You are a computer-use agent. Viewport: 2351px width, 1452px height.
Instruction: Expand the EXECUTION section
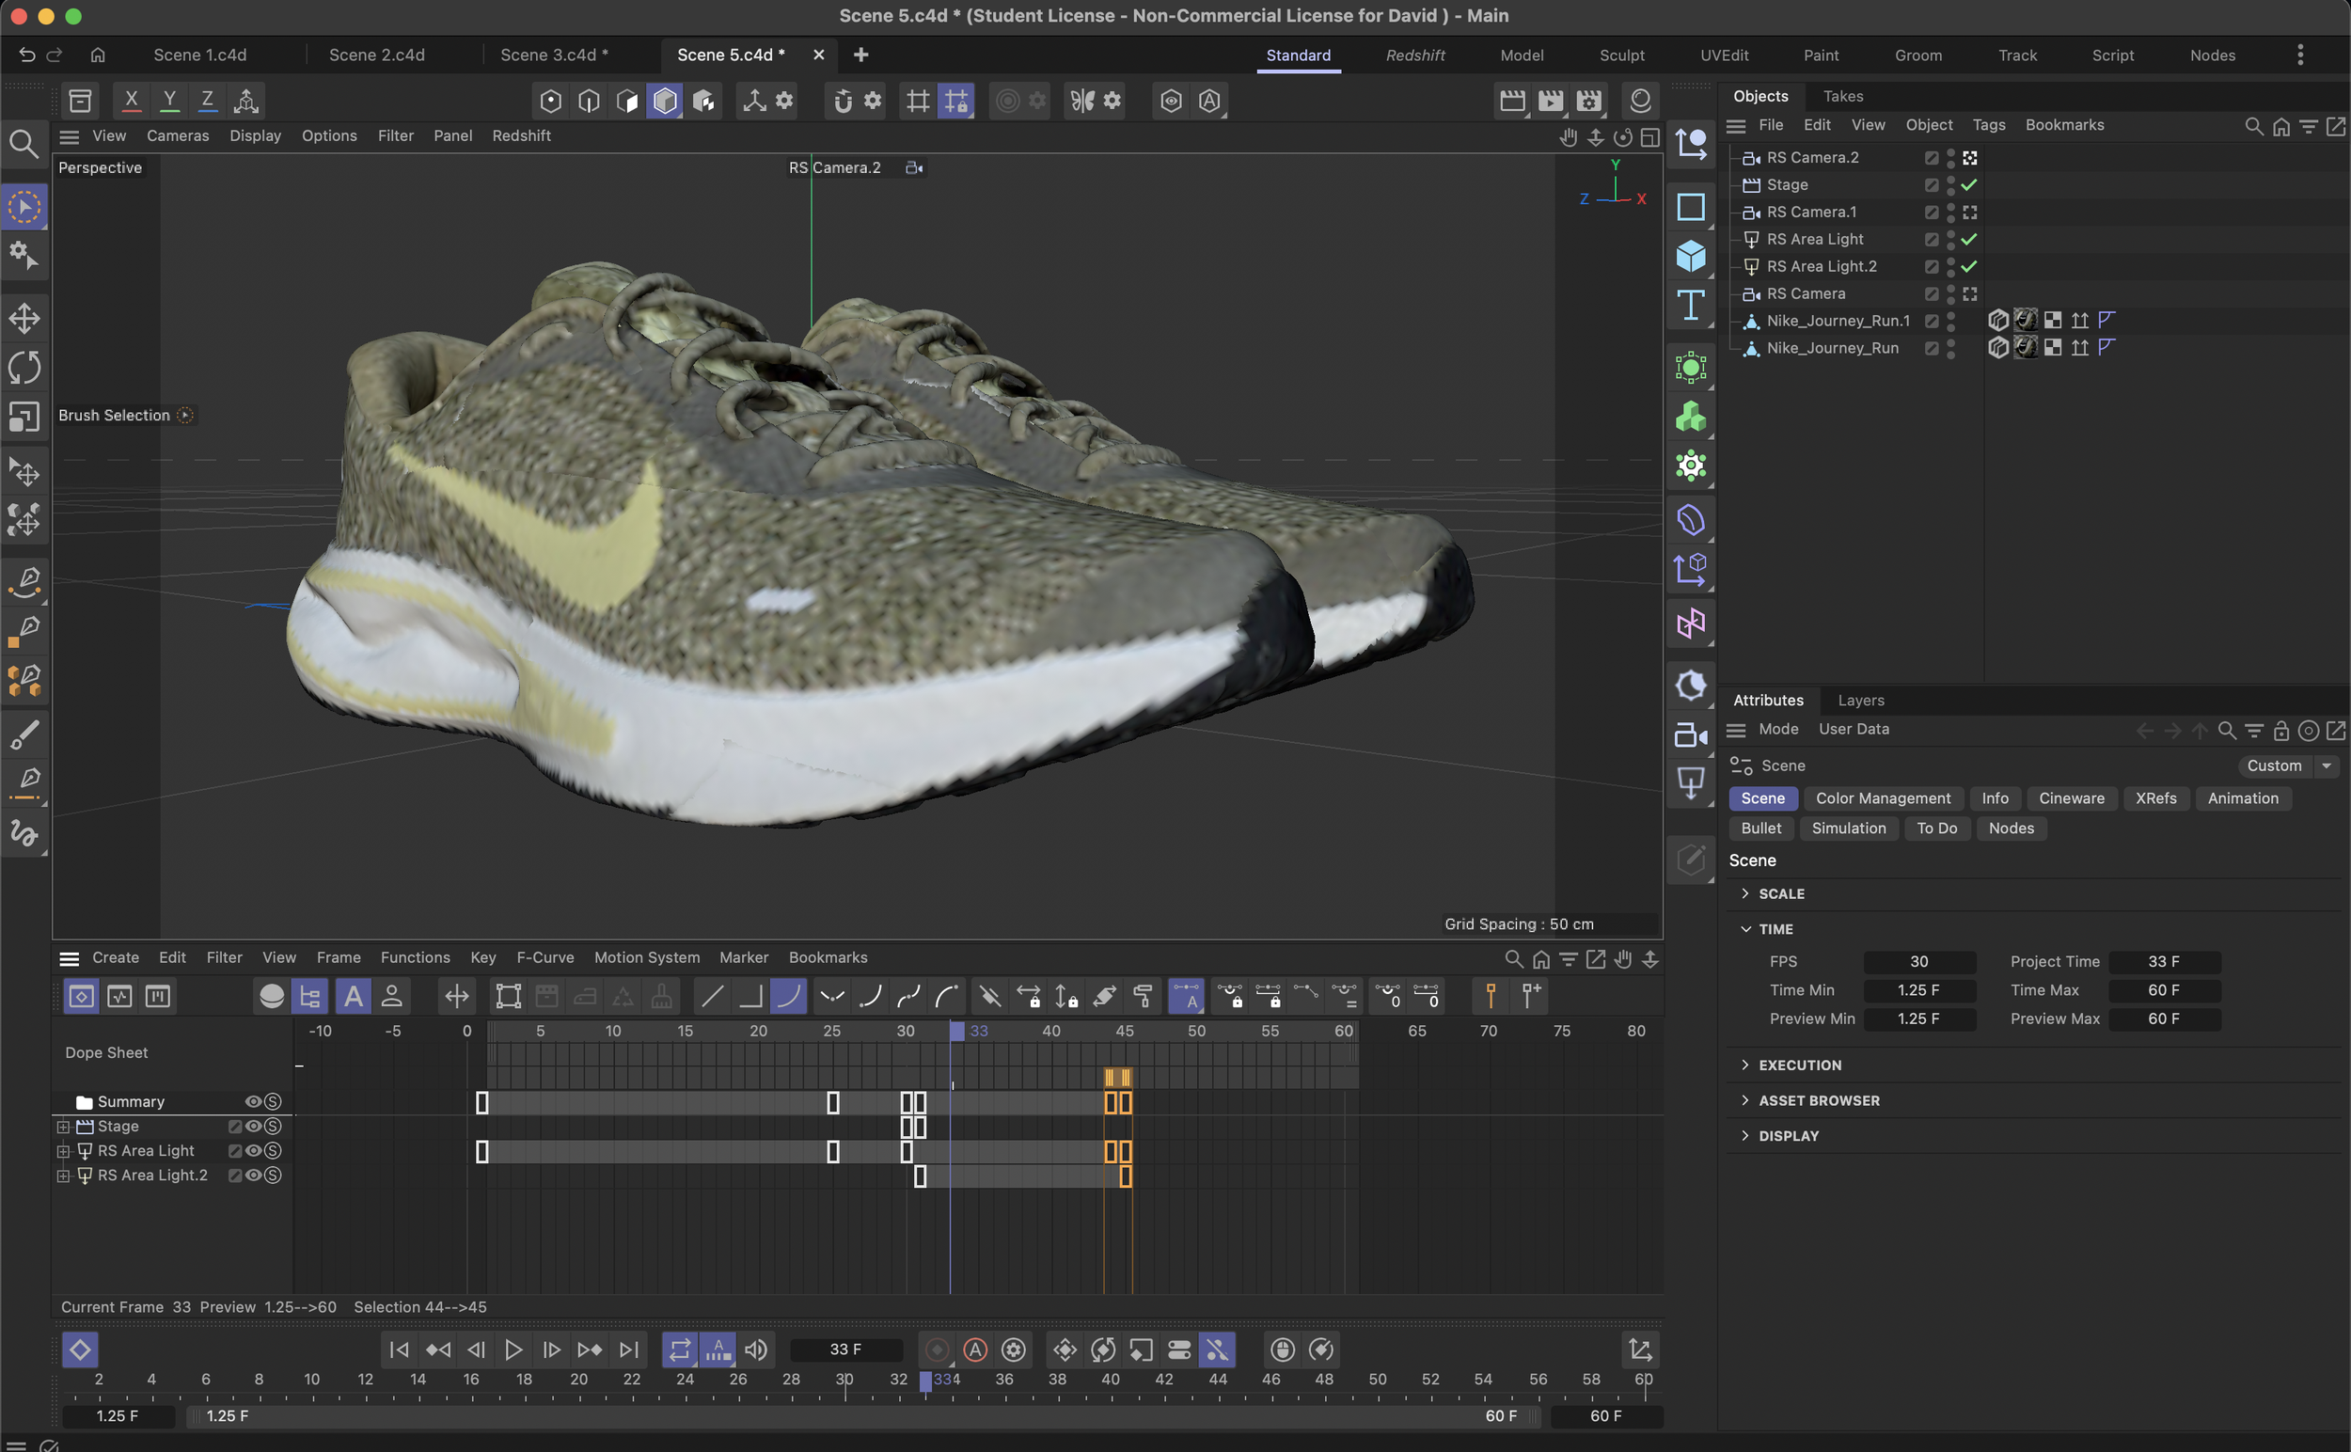click(x=1745, y=1065)
